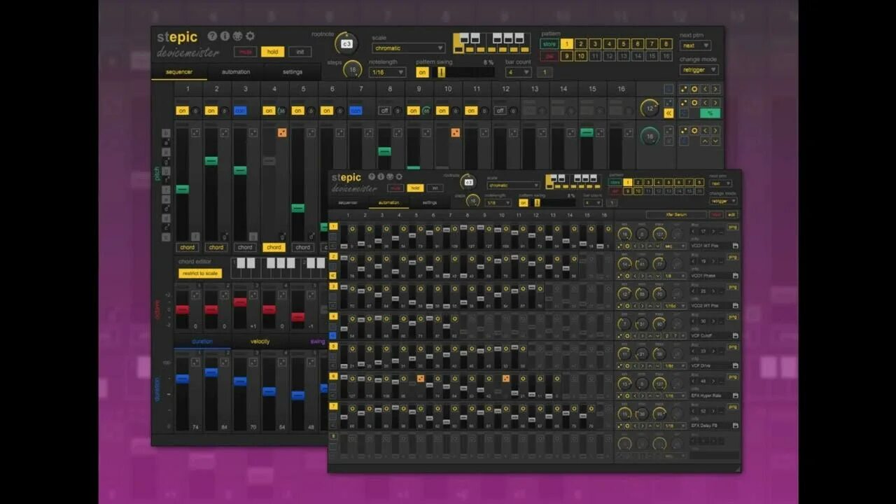The image size is (896, 504).
Task: Click the help icon in the automation window header
Action: 372,177
